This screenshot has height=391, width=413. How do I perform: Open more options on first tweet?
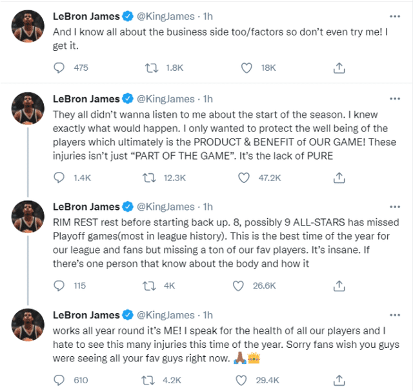[395, 16]
